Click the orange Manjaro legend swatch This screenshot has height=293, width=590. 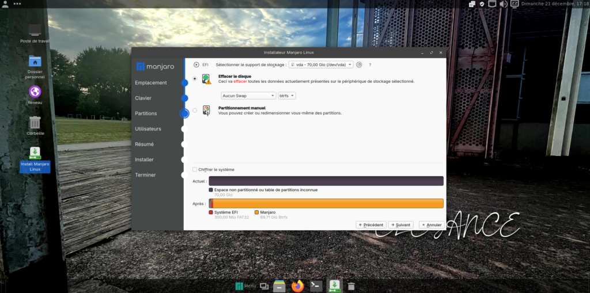pos(256,212)
